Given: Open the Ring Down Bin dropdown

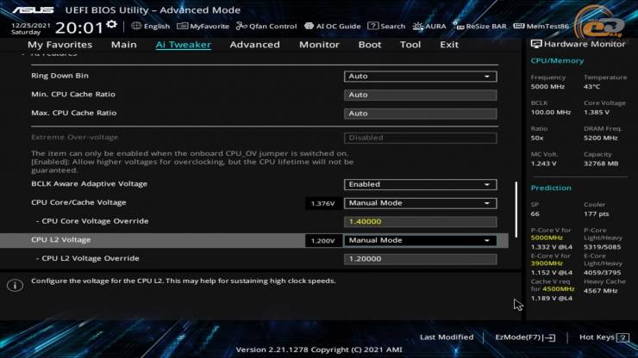Looking at the screenshot, I should pos(421,77).
